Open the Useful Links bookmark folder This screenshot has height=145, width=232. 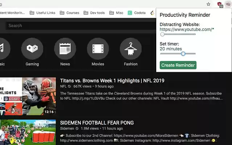[42, 13]
